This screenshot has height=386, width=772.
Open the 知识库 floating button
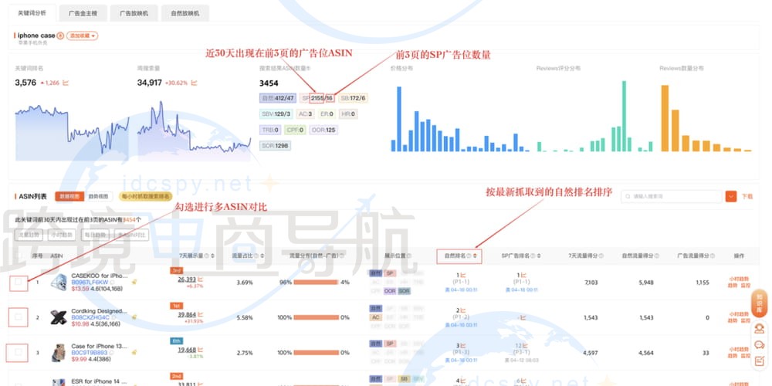(x=760, y=303)
